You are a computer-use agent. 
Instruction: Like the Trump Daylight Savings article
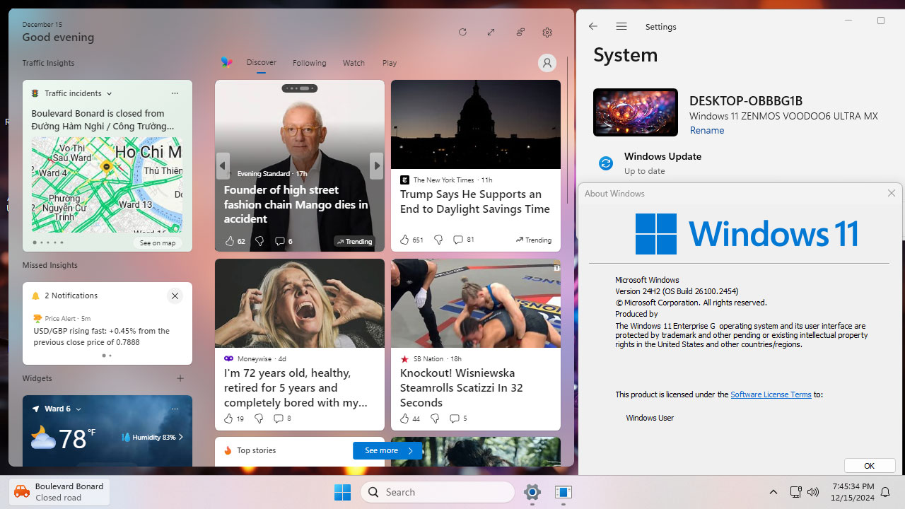click(x=404, y=240)
